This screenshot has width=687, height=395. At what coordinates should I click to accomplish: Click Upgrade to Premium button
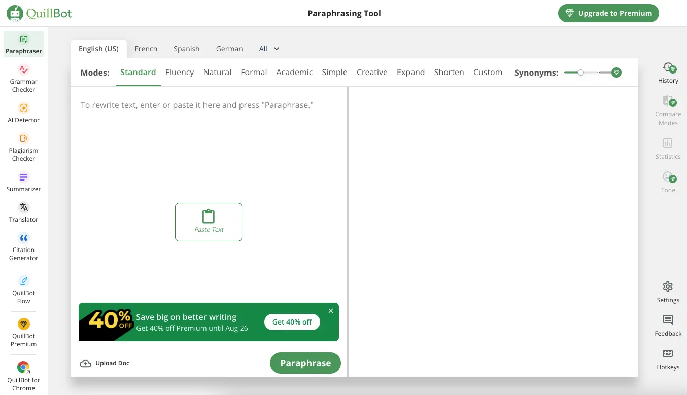click(608, 13)
